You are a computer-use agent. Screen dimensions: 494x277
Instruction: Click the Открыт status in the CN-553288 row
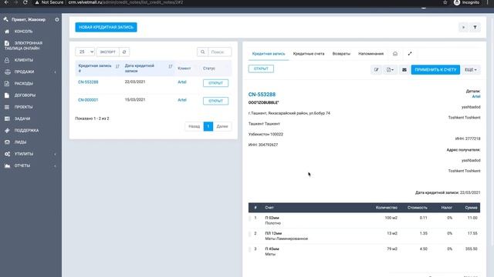point(216,83)
